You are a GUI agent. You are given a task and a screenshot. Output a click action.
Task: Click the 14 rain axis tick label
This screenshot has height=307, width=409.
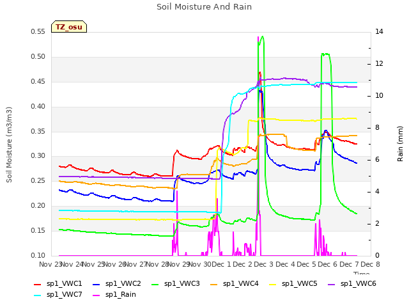pyautogui.click(x=379, y=32)
